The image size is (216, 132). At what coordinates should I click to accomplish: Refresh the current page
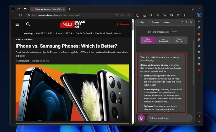click(20, 15)
